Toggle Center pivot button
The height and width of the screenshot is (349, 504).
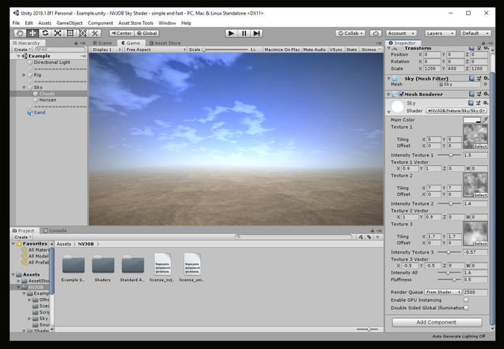tap(121, 33)
